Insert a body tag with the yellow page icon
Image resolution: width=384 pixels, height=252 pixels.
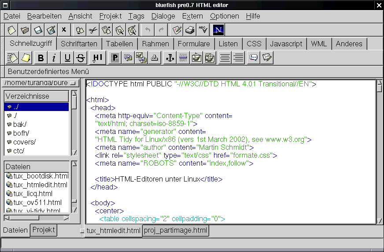(25, 58)
